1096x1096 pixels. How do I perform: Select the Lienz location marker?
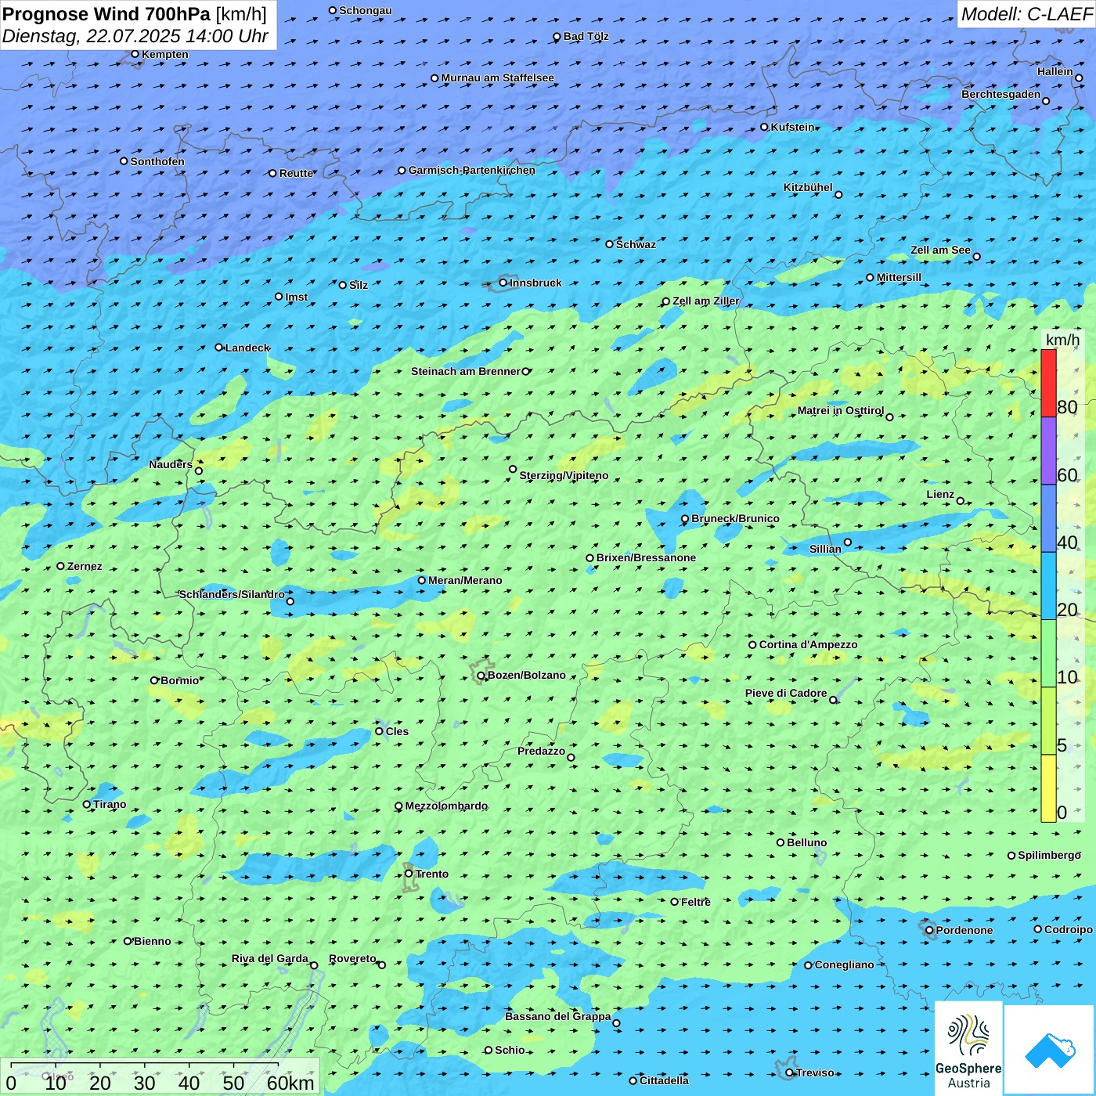pyautogui.click(x=961, y=501)
